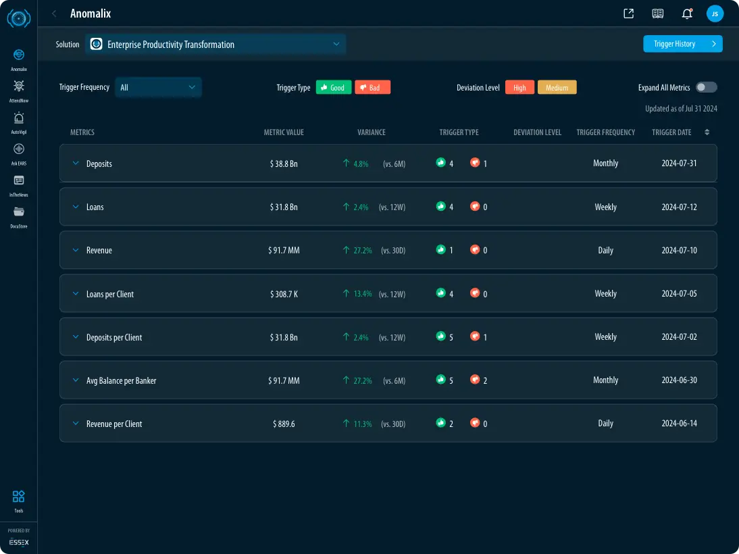Viewport: 739px width, 554px height.
Task: Sort by the Trigger Date column
Action: 707,132
